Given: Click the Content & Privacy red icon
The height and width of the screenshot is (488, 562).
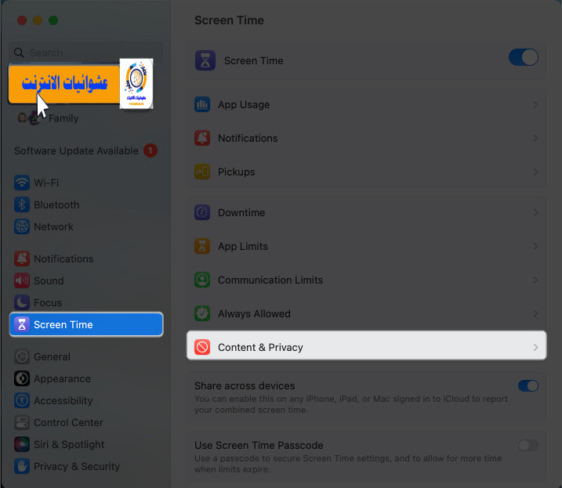Looking at the screenshot, I should point(202,347).
